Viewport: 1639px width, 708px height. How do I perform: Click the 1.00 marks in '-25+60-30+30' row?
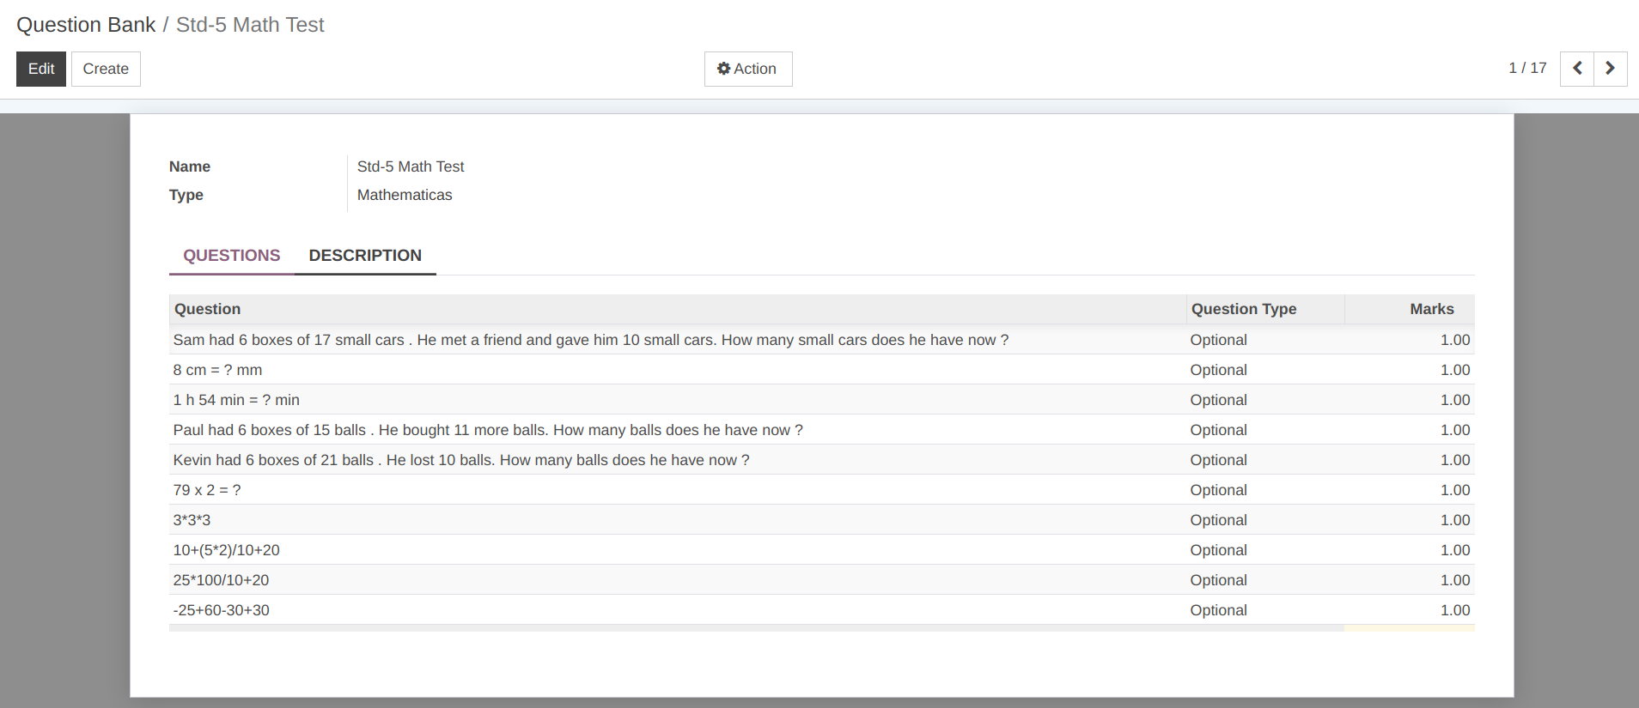(x=1455, y=610)
